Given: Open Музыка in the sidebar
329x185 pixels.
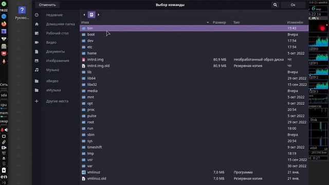Looking at the screenshot, I should [x=52, y=70].
